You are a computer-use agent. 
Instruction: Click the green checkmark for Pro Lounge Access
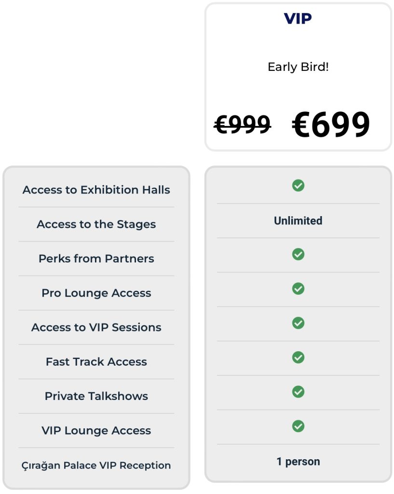pos(298,288)
